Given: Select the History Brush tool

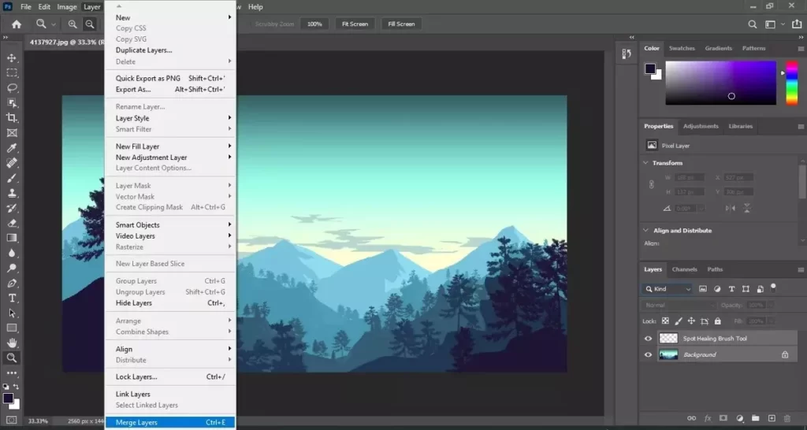Looking at the screenshot, I should pos(12,208).
